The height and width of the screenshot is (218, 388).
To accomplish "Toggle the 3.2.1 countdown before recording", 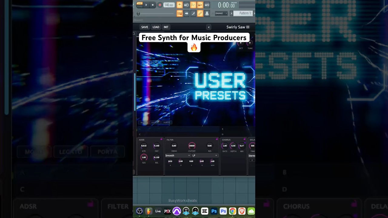I will (x=193, y=5).
